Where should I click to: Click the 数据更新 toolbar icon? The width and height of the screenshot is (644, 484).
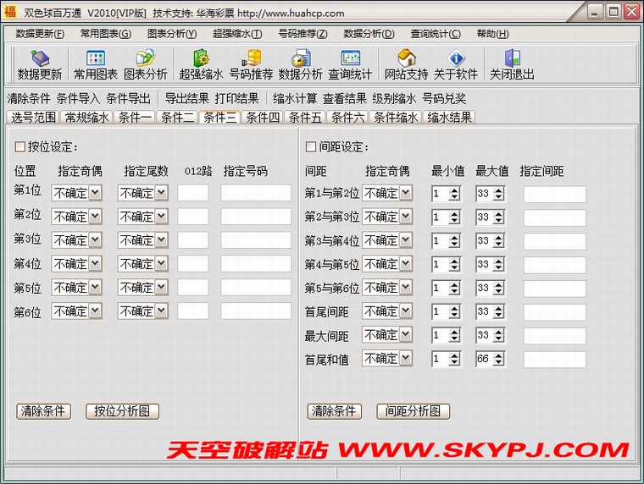point(39,64)
